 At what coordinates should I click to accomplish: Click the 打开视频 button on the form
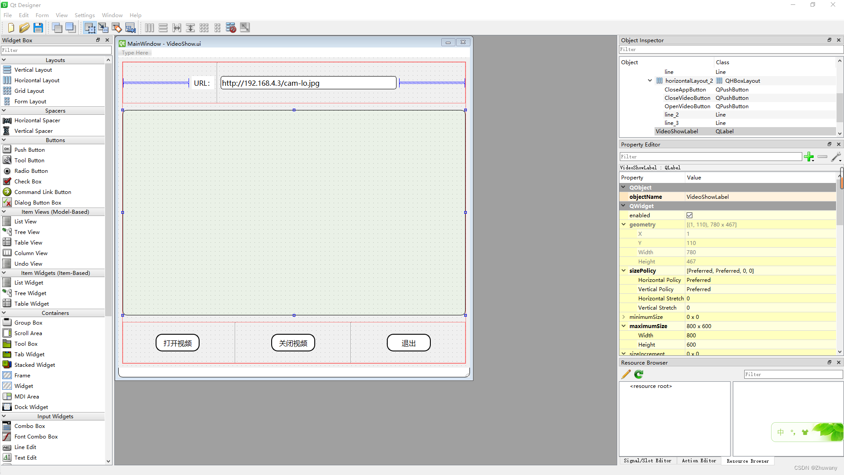click(178, 343)
